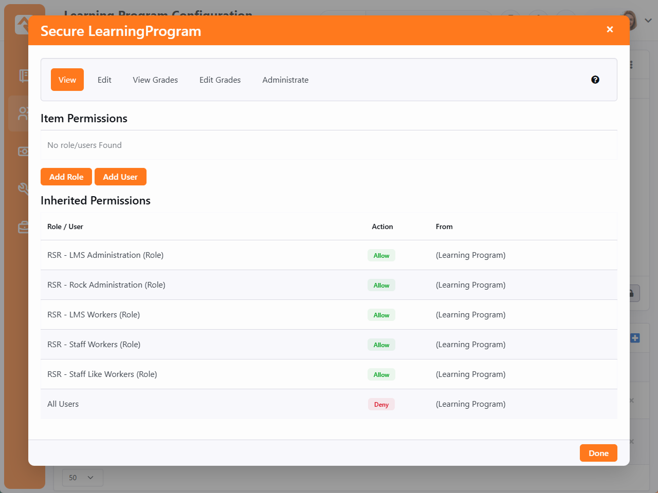Open the People sidebar icon
The width and height of the screenshot is (658, 493).
tap(23, 113)
